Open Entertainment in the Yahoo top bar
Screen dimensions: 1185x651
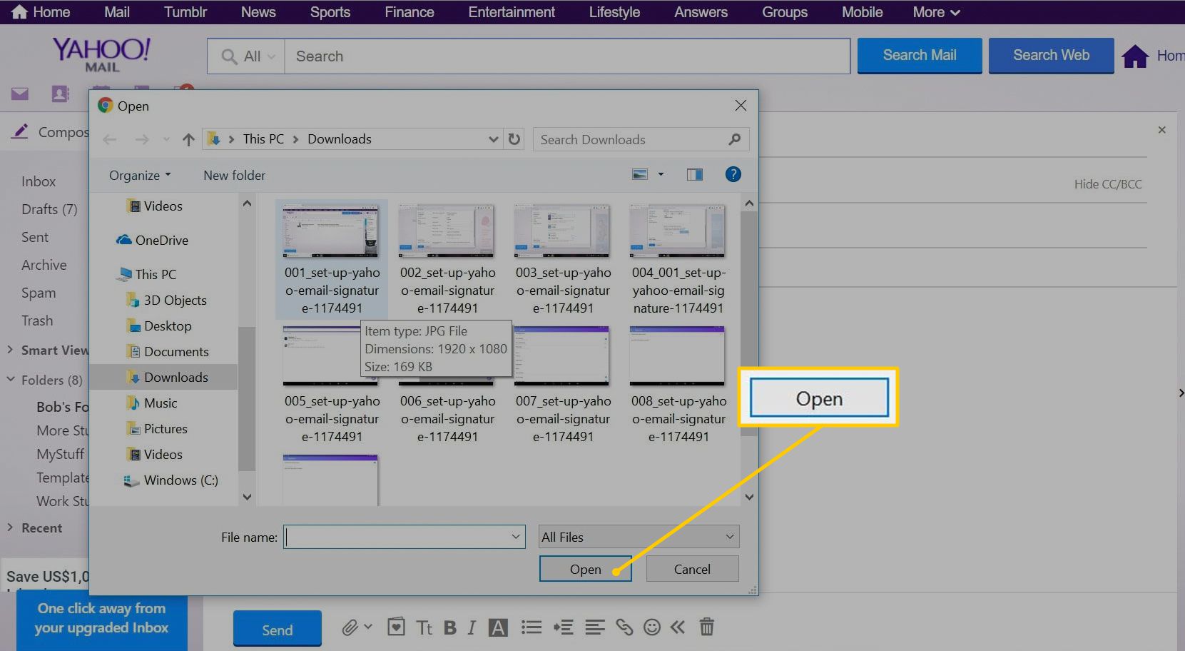[512, 12]
